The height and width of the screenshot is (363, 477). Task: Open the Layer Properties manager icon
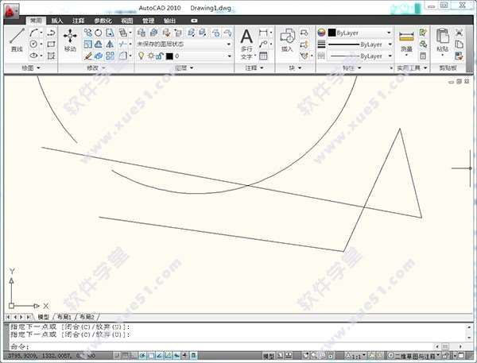click(142, 33)
